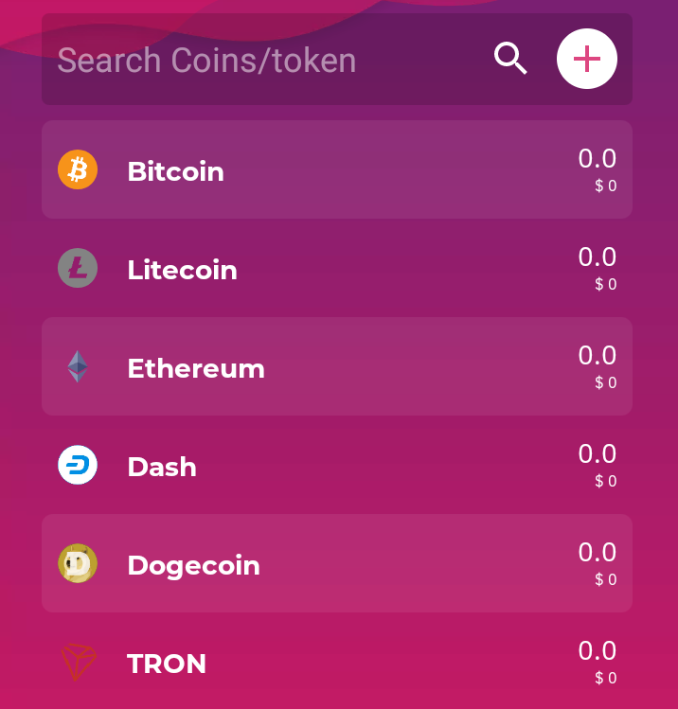Select the Ethereum label

click(196, 368)
